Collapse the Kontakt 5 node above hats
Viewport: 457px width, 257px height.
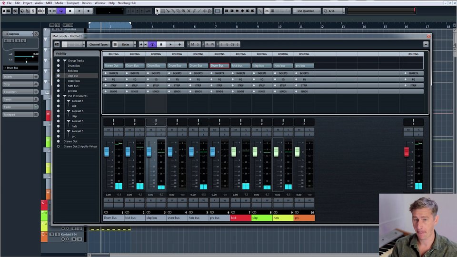(69, 121)
